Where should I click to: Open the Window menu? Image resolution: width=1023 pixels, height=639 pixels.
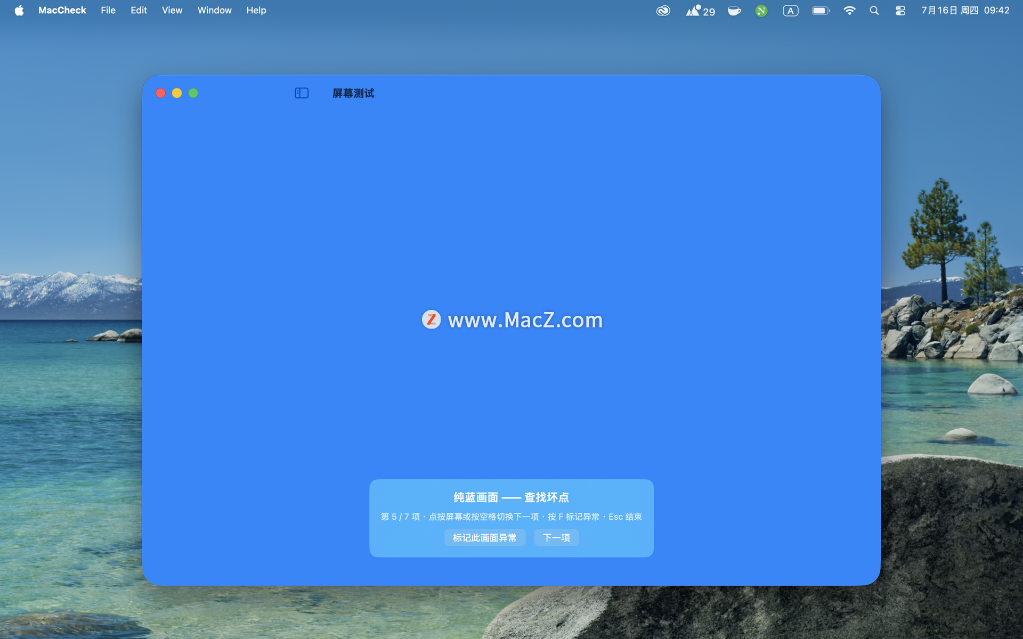point(214,11)
